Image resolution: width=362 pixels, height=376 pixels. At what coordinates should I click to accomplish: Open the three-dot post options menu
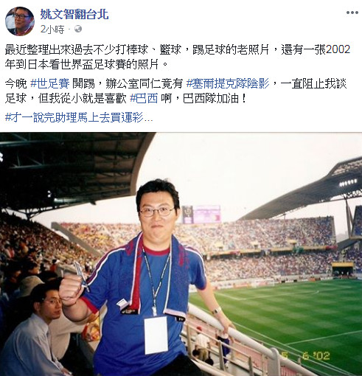click(x=352, y=13)
